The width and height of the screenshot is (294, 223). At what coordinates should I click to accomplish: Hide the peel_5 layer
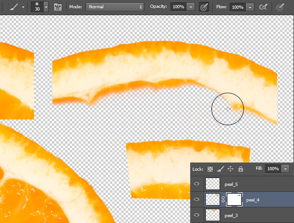coord(197,184)
